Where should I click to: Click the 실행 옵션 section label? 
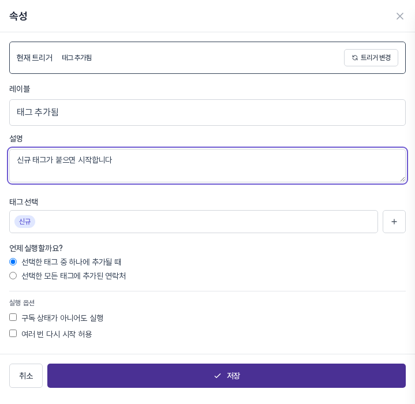[22, 302]
